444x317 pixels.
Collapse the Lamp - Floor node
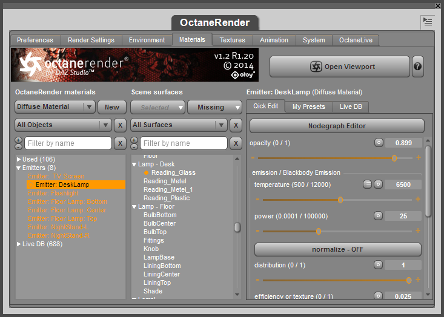[x=134, y=207]
